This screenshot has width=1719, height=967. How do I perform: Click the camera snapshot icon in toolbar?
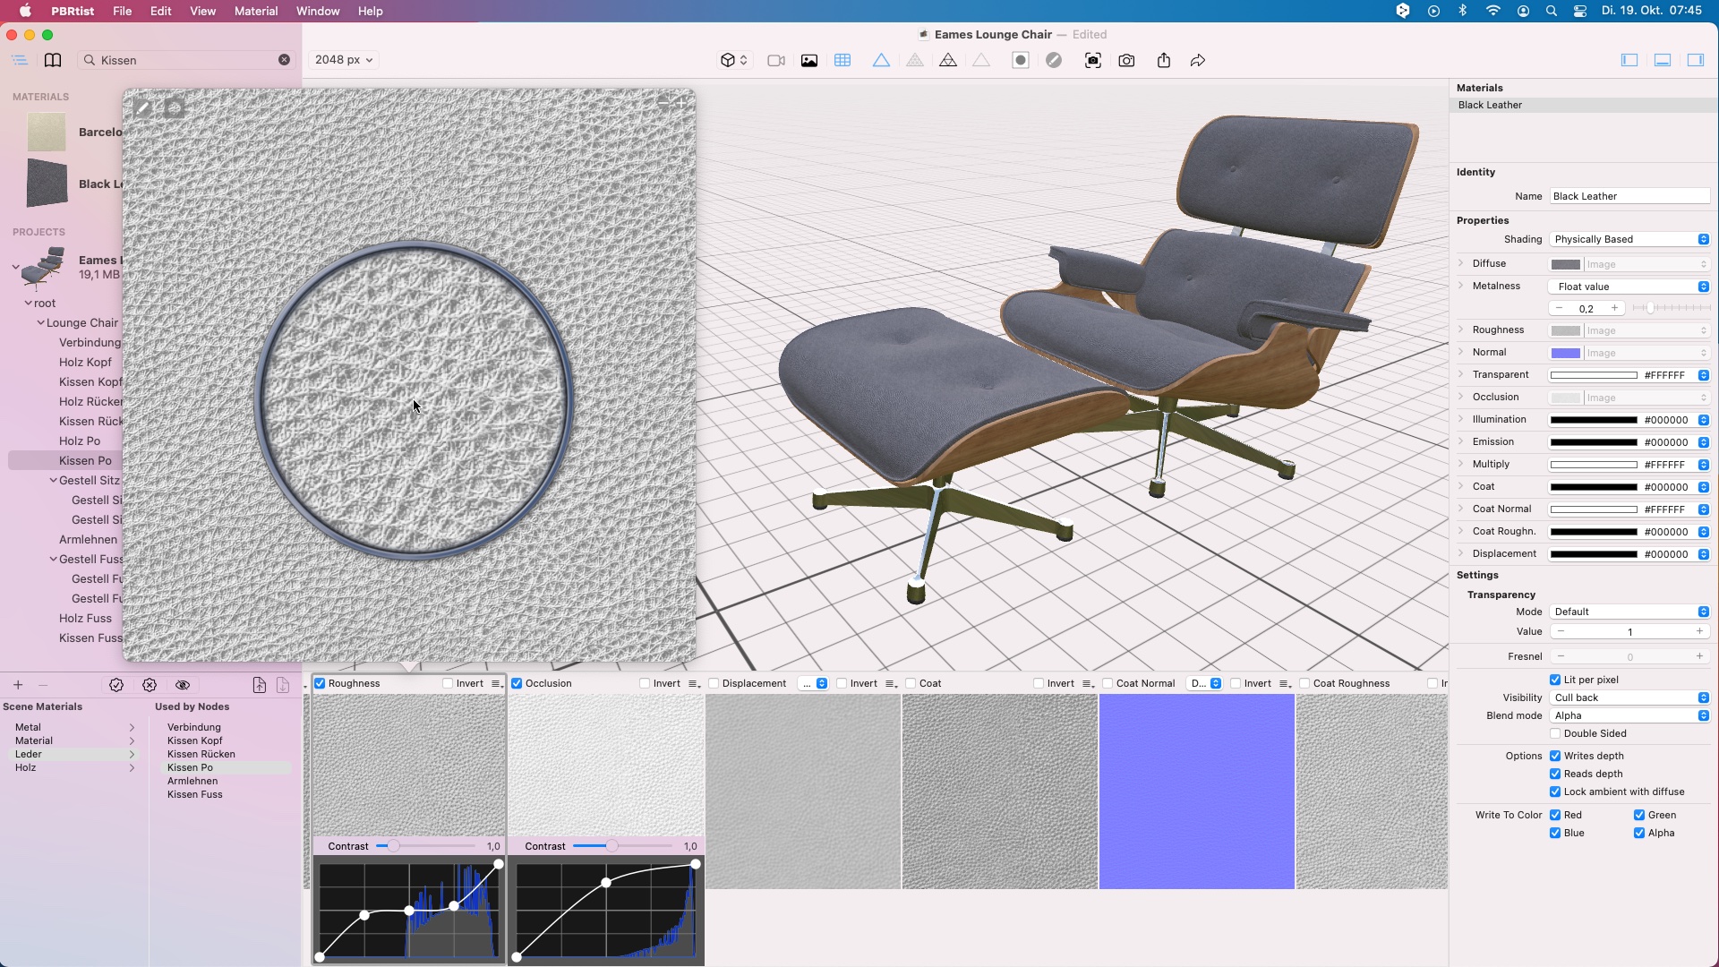[1126, 60]
